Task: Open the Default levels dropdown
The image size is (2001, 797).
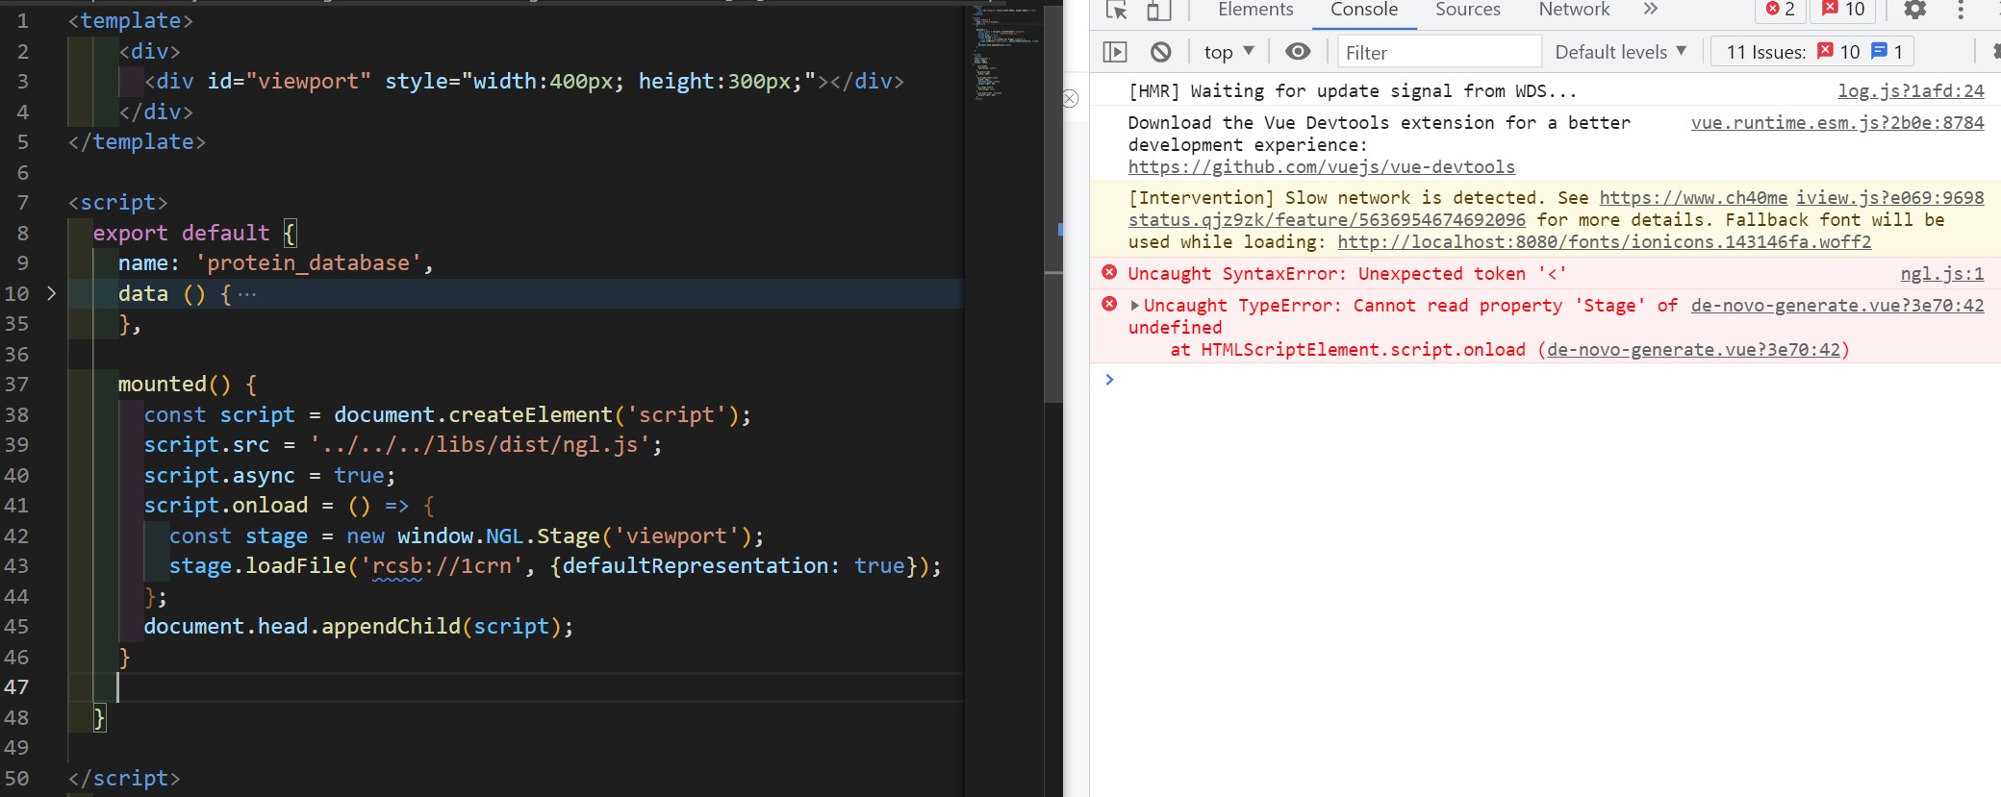Action: pos(1621,52)
